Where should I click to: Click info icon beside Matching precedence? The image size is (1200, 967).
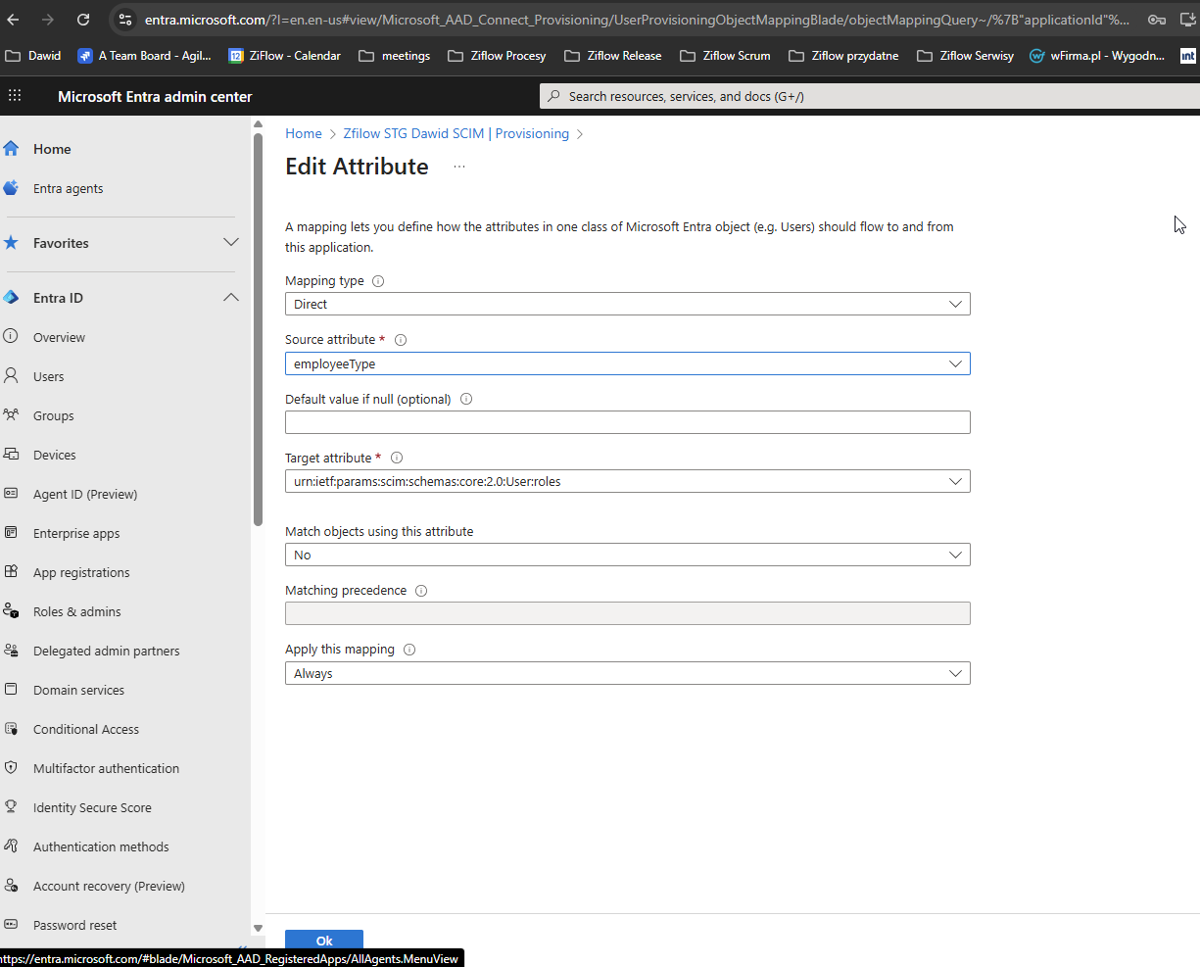tap(421, 591)
